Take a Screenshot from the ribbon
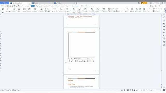 [x=54, y=10]
